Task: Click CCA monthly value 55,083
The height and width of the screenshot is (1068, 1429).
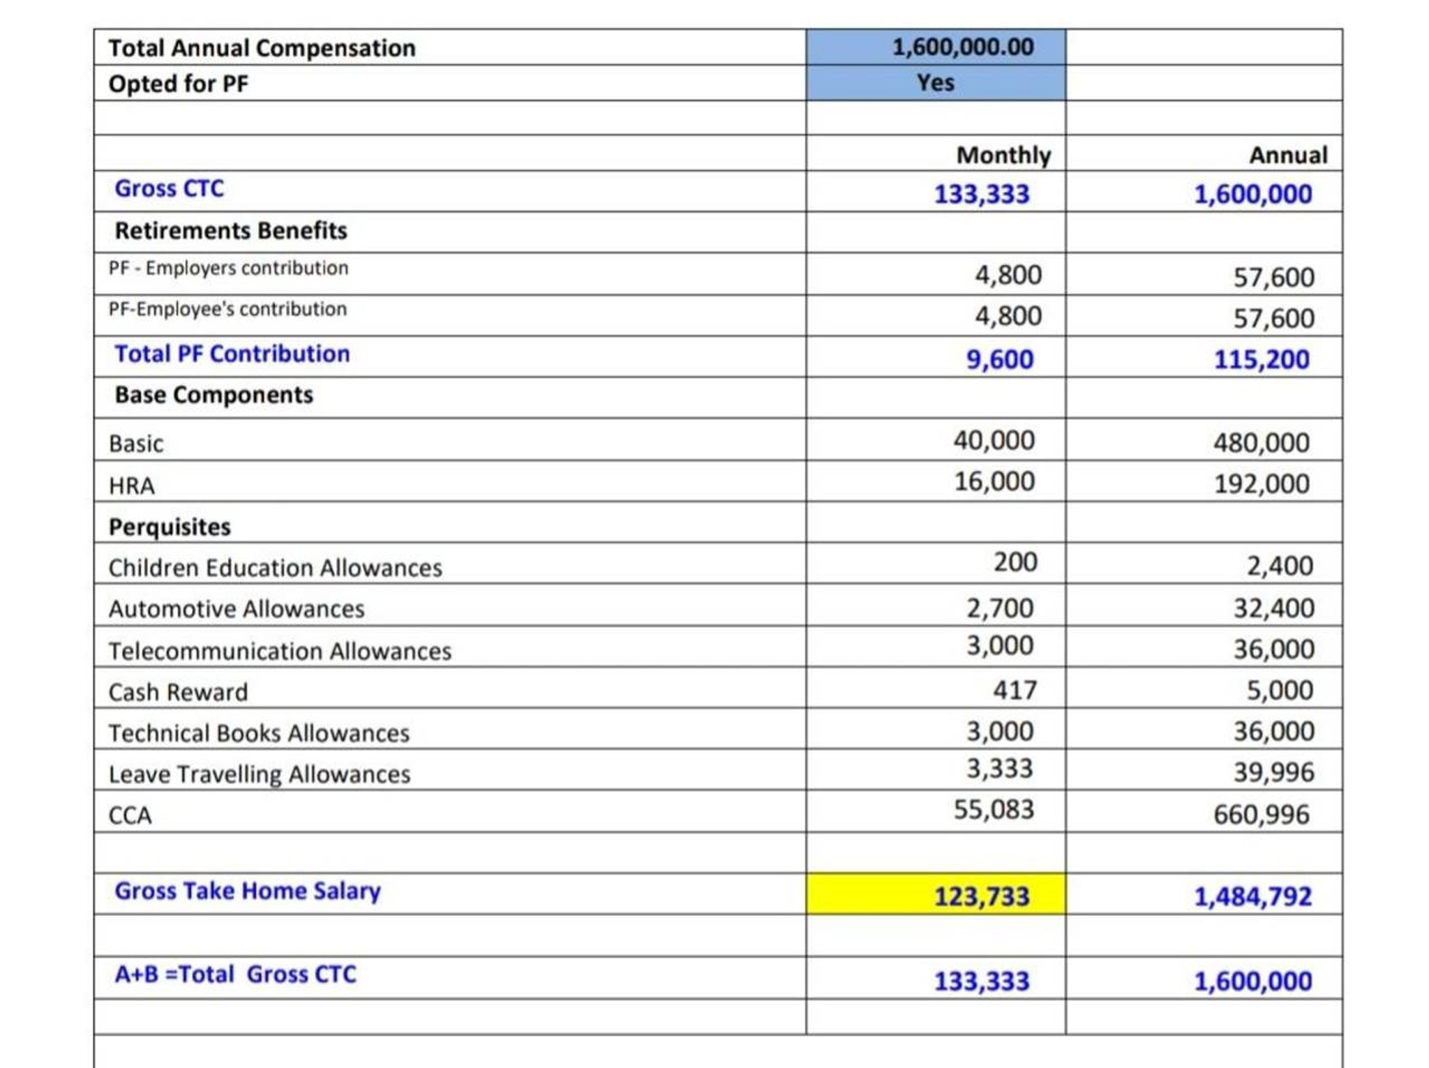Action: (x=994, y=810)
